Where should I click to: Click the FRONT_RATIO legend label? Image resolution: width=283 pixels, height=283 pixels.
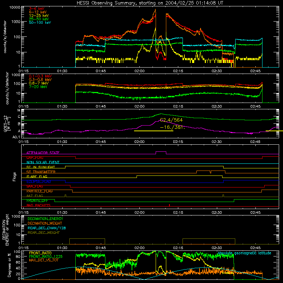tap(40, 253)
